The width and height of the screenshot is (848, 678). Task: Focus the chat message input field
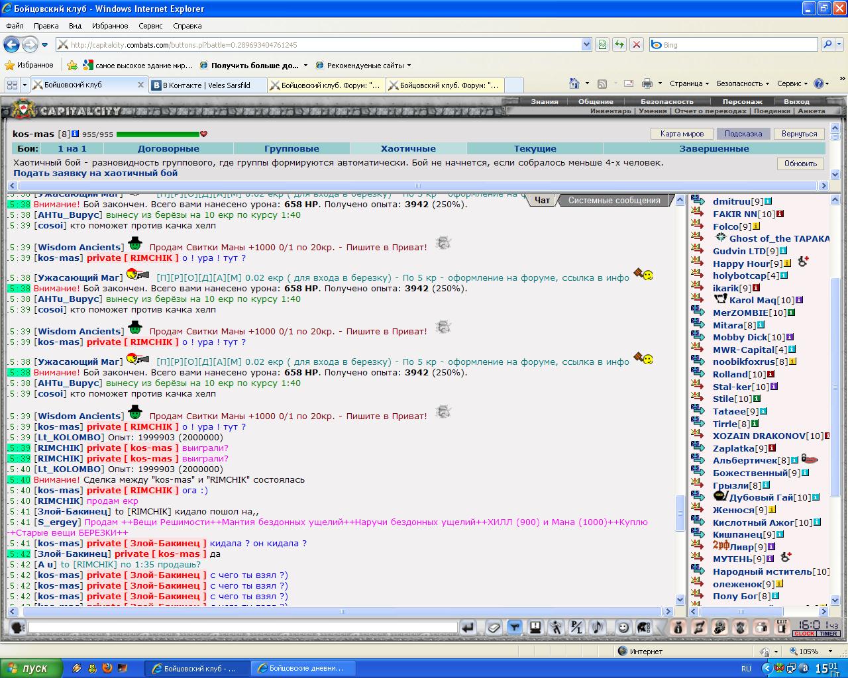pos(242,627)
